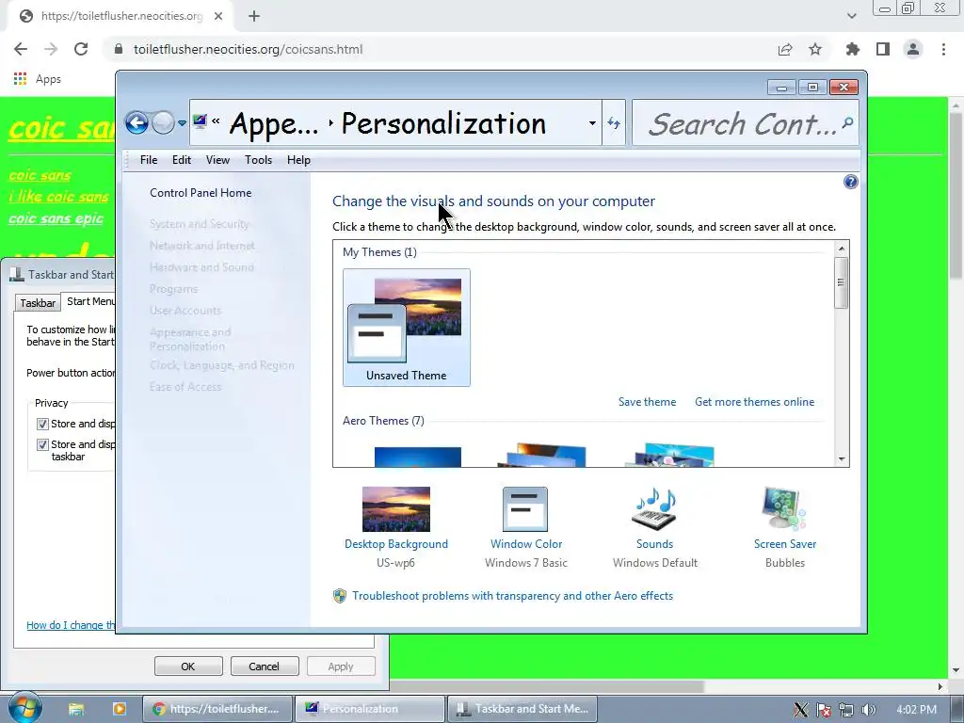Click OK in Taskbar dialog
The width and height of the screenshot is (964, 723).
(188, 667)
